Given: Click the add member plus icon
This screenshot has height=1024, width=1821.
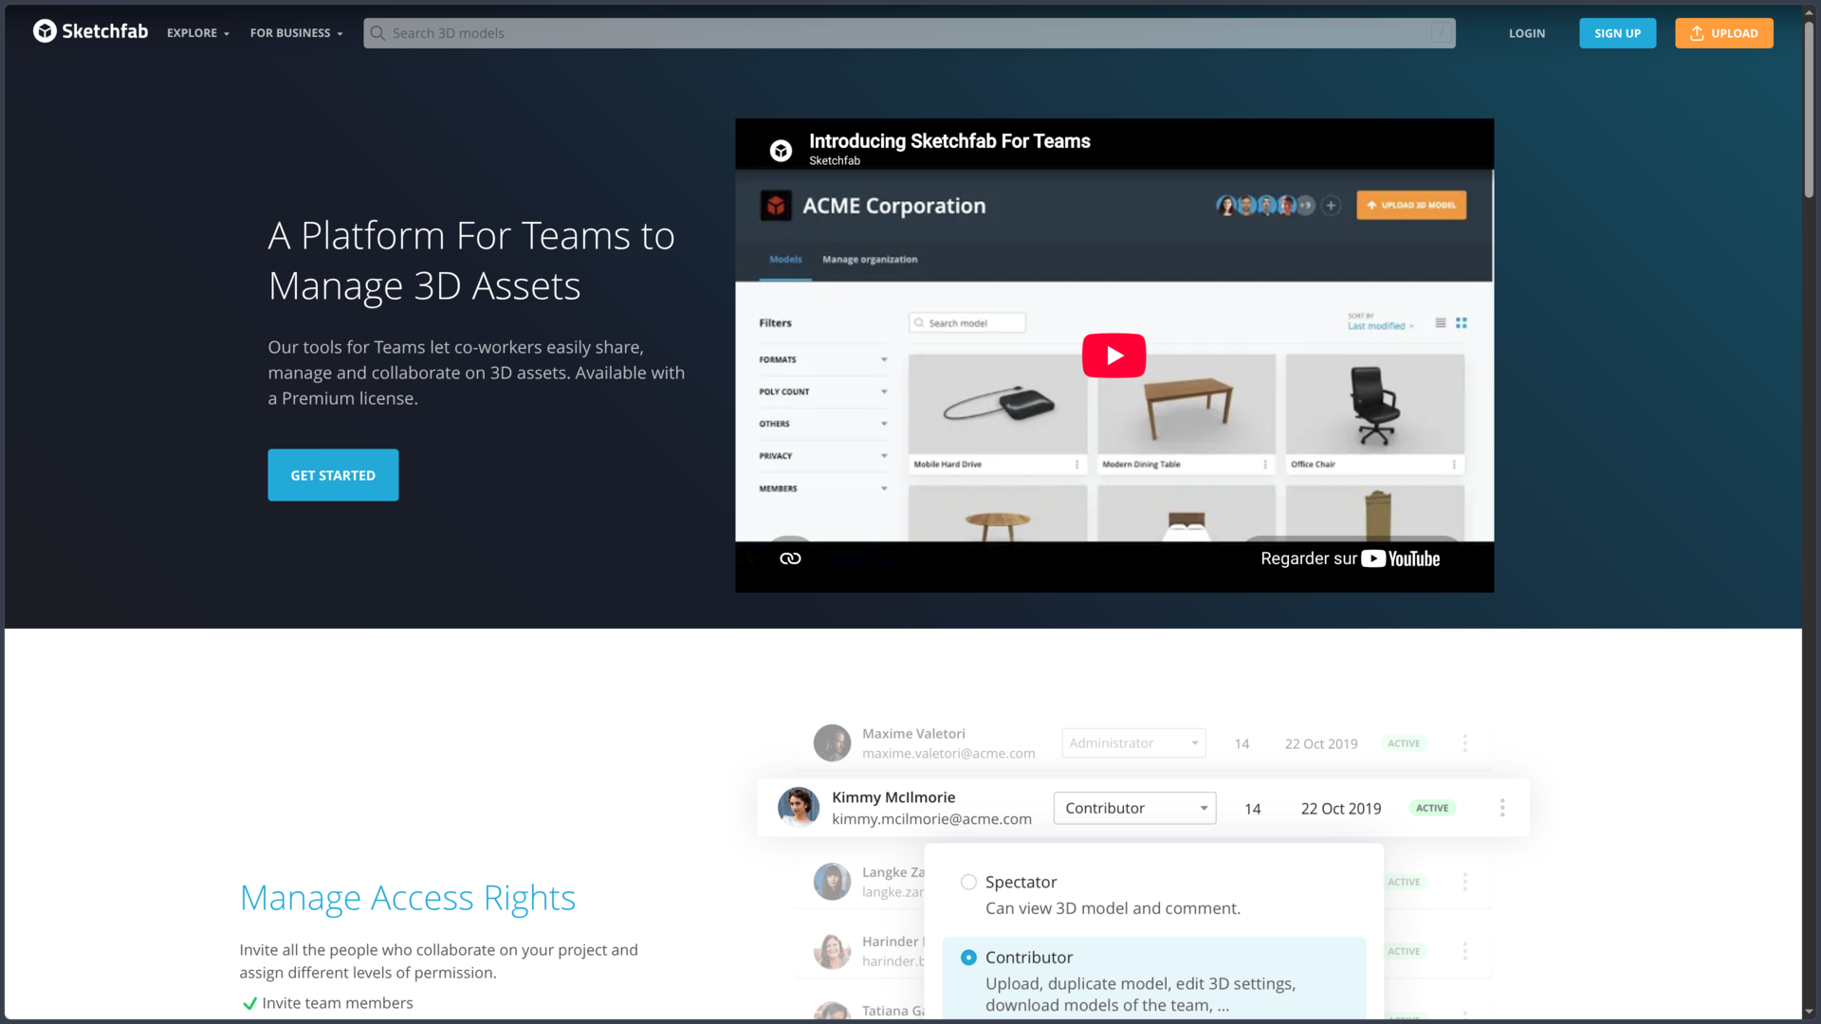Looking at the screenshot, I should (x=1332, y=206).
